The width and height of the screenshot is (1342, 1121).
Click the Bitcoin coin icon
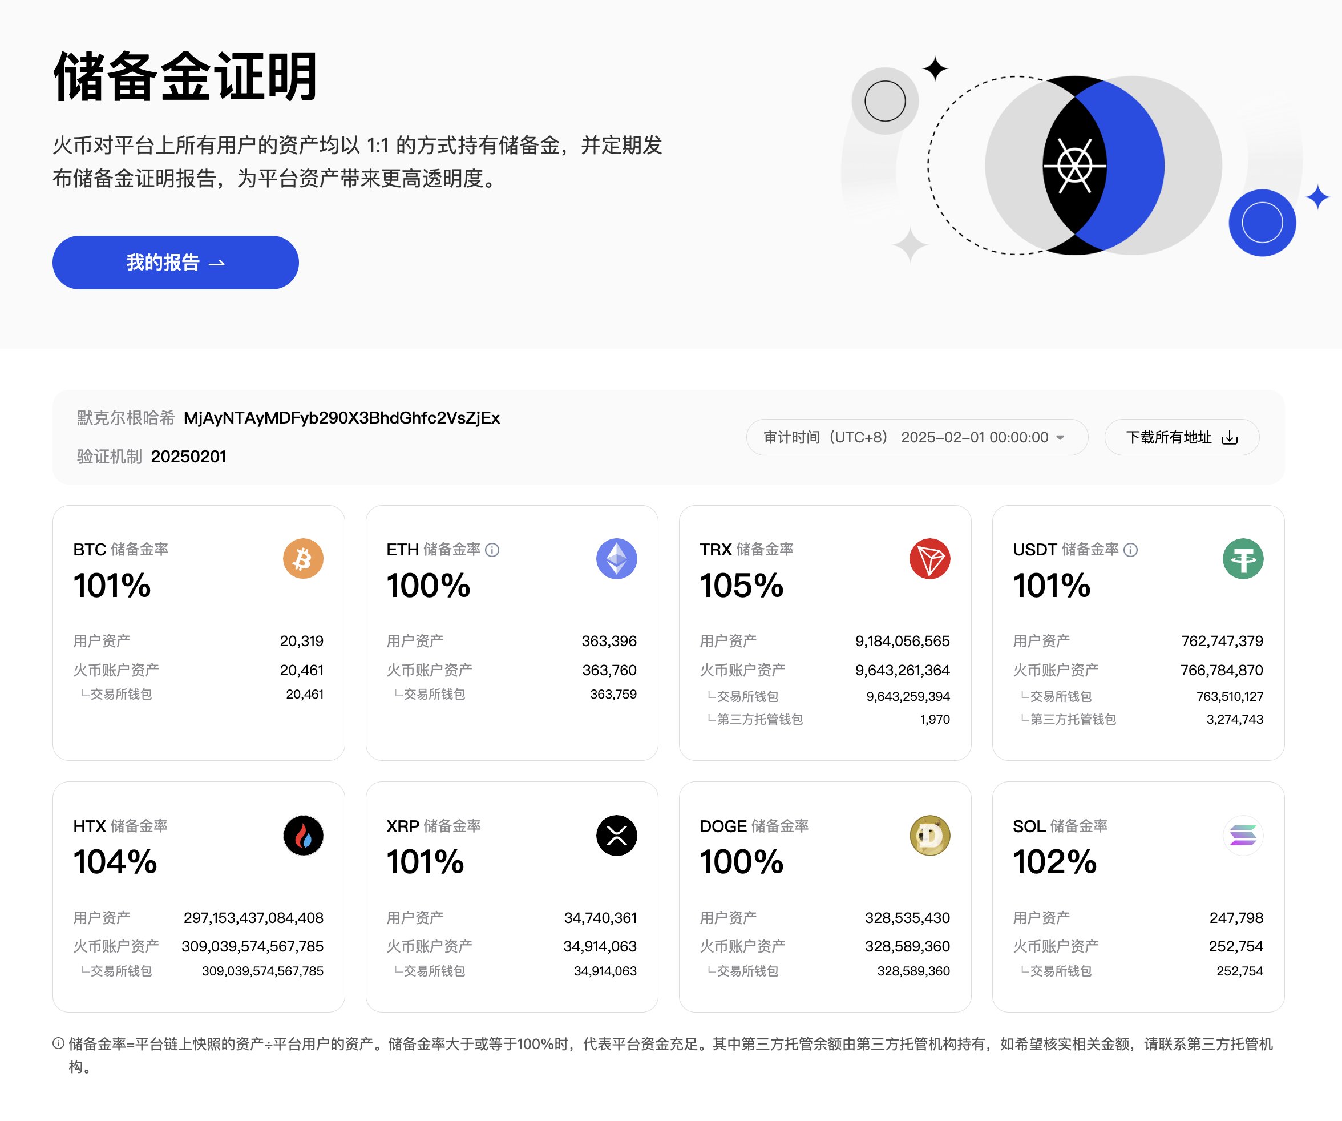303,559
